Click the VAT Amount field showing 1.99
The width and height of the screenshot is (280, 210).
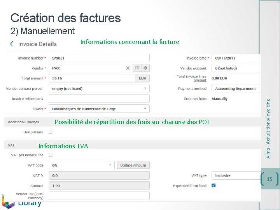click(99, 185)
